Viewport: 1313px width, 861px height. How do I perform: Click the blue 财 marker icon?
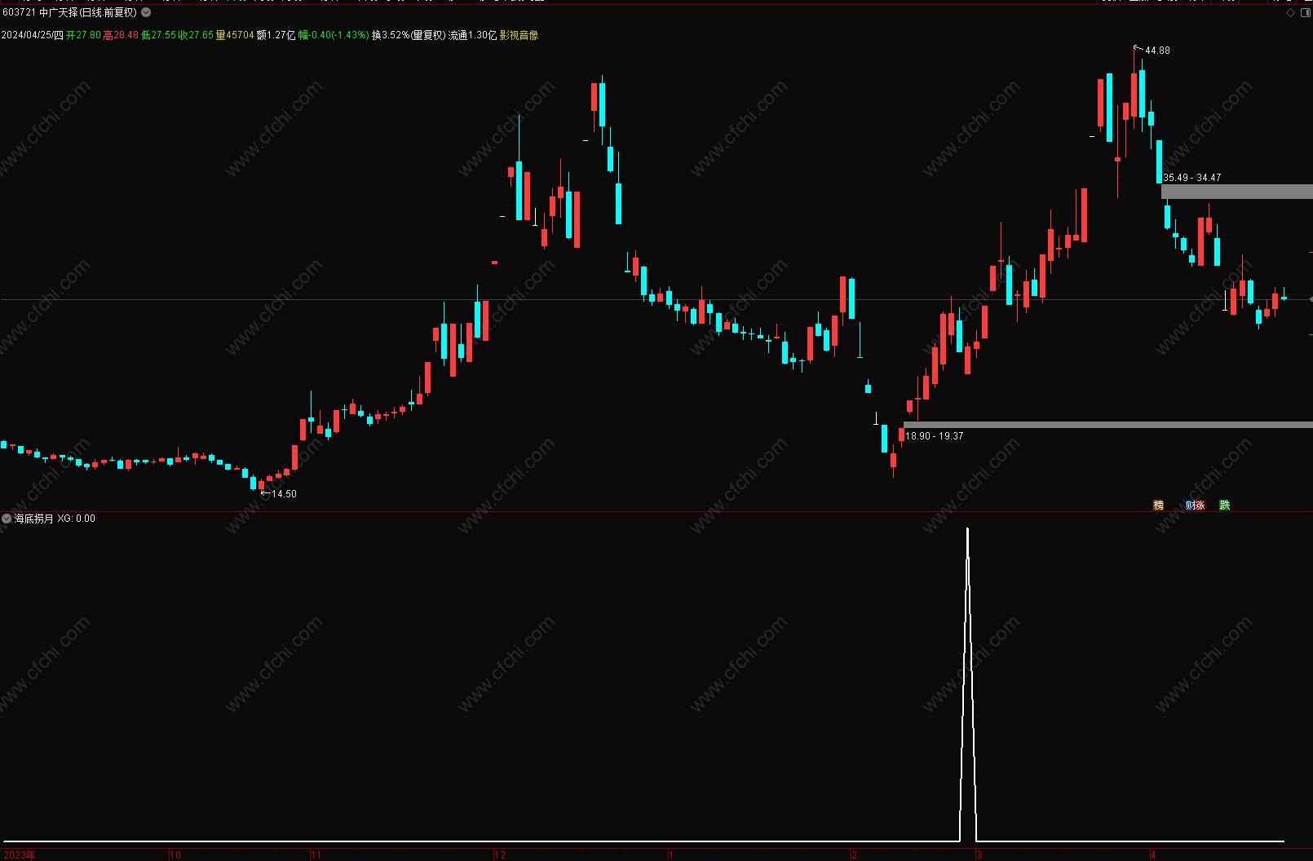coord(1190,506)
